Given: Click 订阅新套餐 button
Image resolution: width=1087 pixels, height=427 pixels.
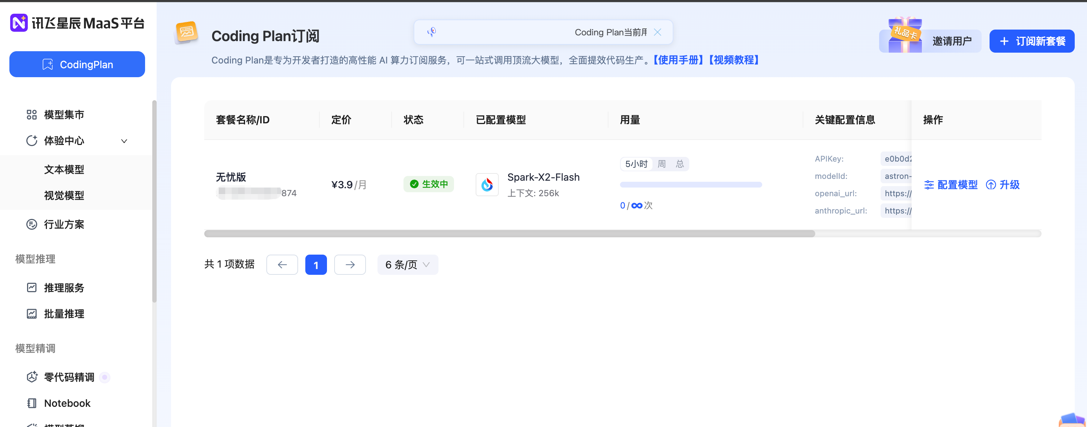Looking at the screenshot, I should click(x=1032, y=41).
